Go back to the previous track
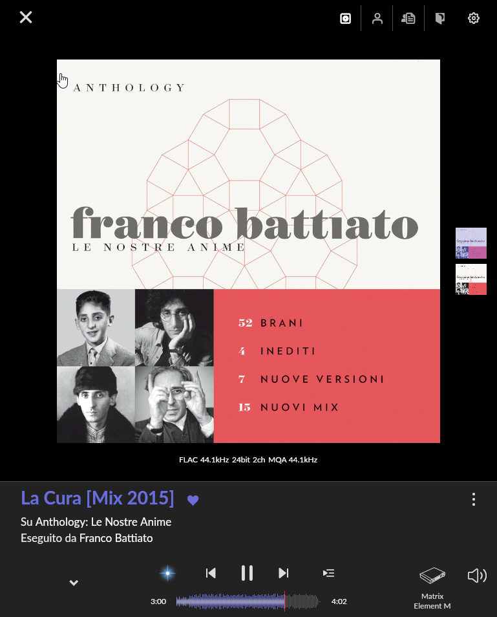 tap(211, 573)
